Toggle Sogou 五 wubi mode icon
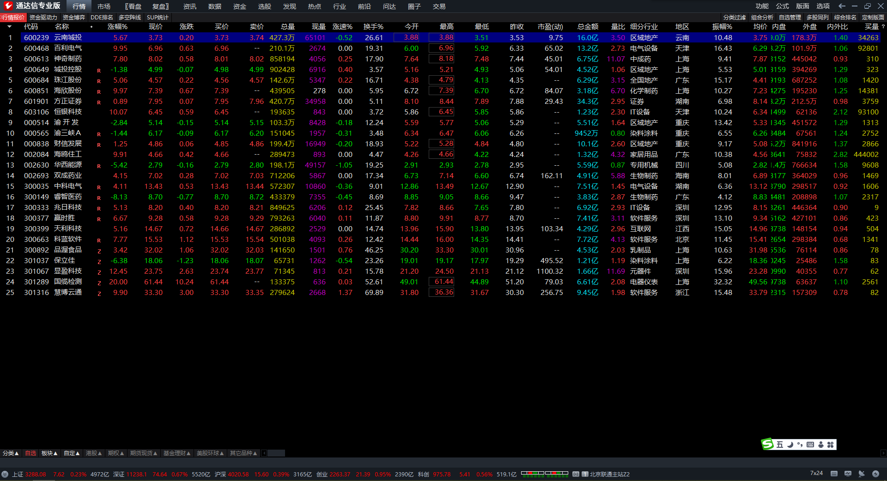 click(779, 445)
